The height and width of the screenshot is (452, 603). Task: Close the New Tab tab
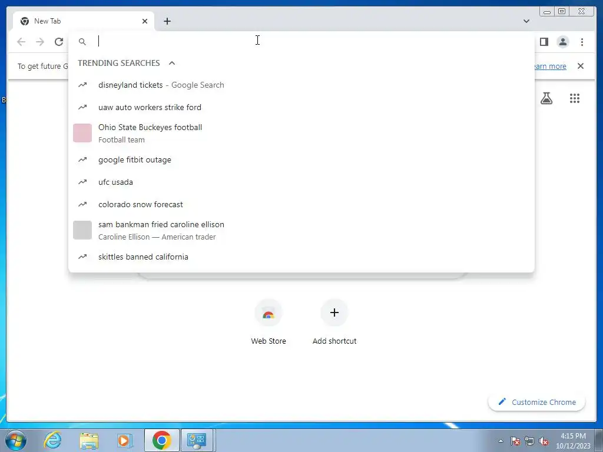click(x=145, y=21)
